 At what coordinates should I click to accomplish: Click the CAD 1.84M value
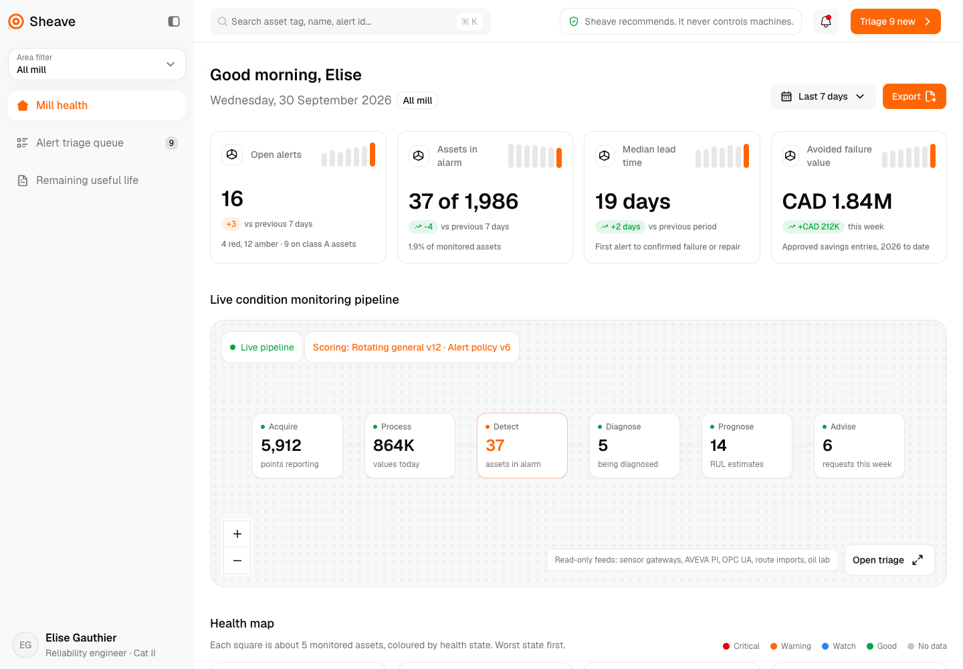tap(837, 201)
